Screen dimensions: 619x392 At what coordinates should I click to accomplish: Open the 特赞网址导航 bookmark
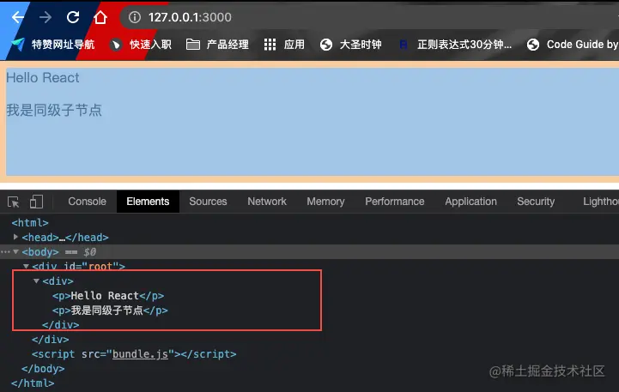click(x=52, y=45)
